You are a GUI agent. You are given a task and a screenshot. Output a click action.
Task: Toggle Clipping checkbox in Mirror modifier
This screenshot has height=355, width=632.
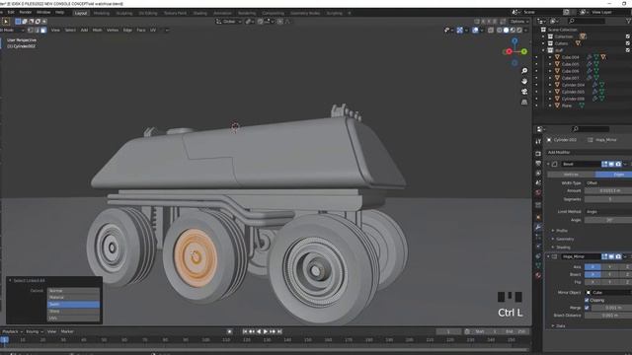pos(587,300)
